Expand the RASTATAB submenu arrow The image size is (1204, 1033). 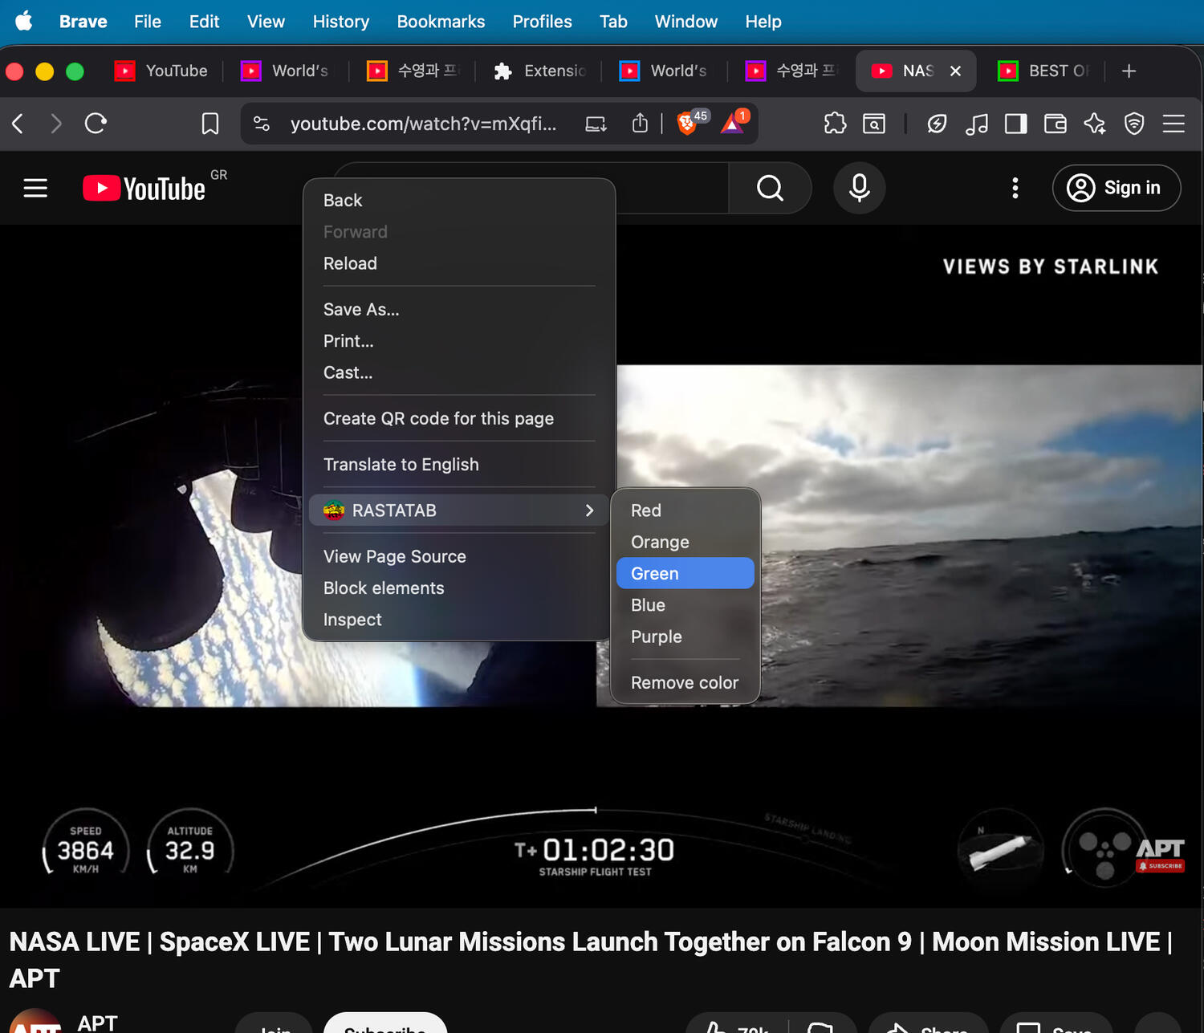click(589, 510)
